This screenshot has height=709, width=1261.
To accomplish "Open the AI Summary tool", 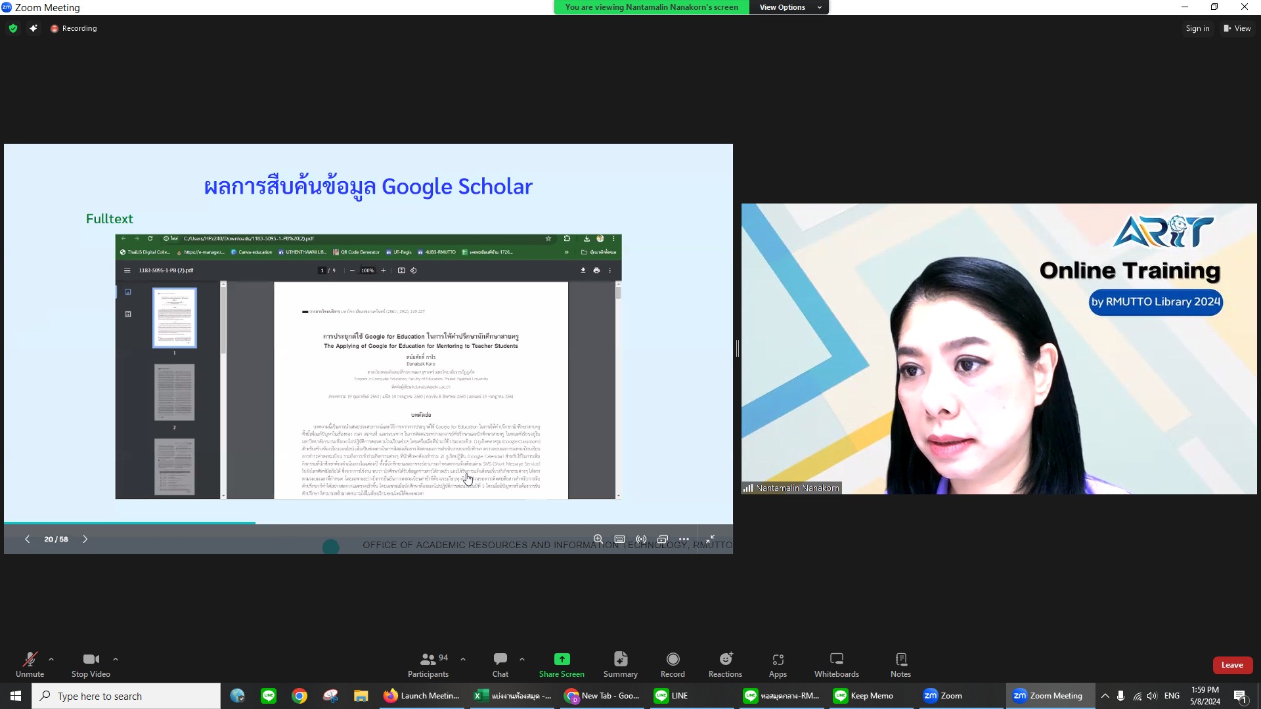I will (x=621, y=664).
